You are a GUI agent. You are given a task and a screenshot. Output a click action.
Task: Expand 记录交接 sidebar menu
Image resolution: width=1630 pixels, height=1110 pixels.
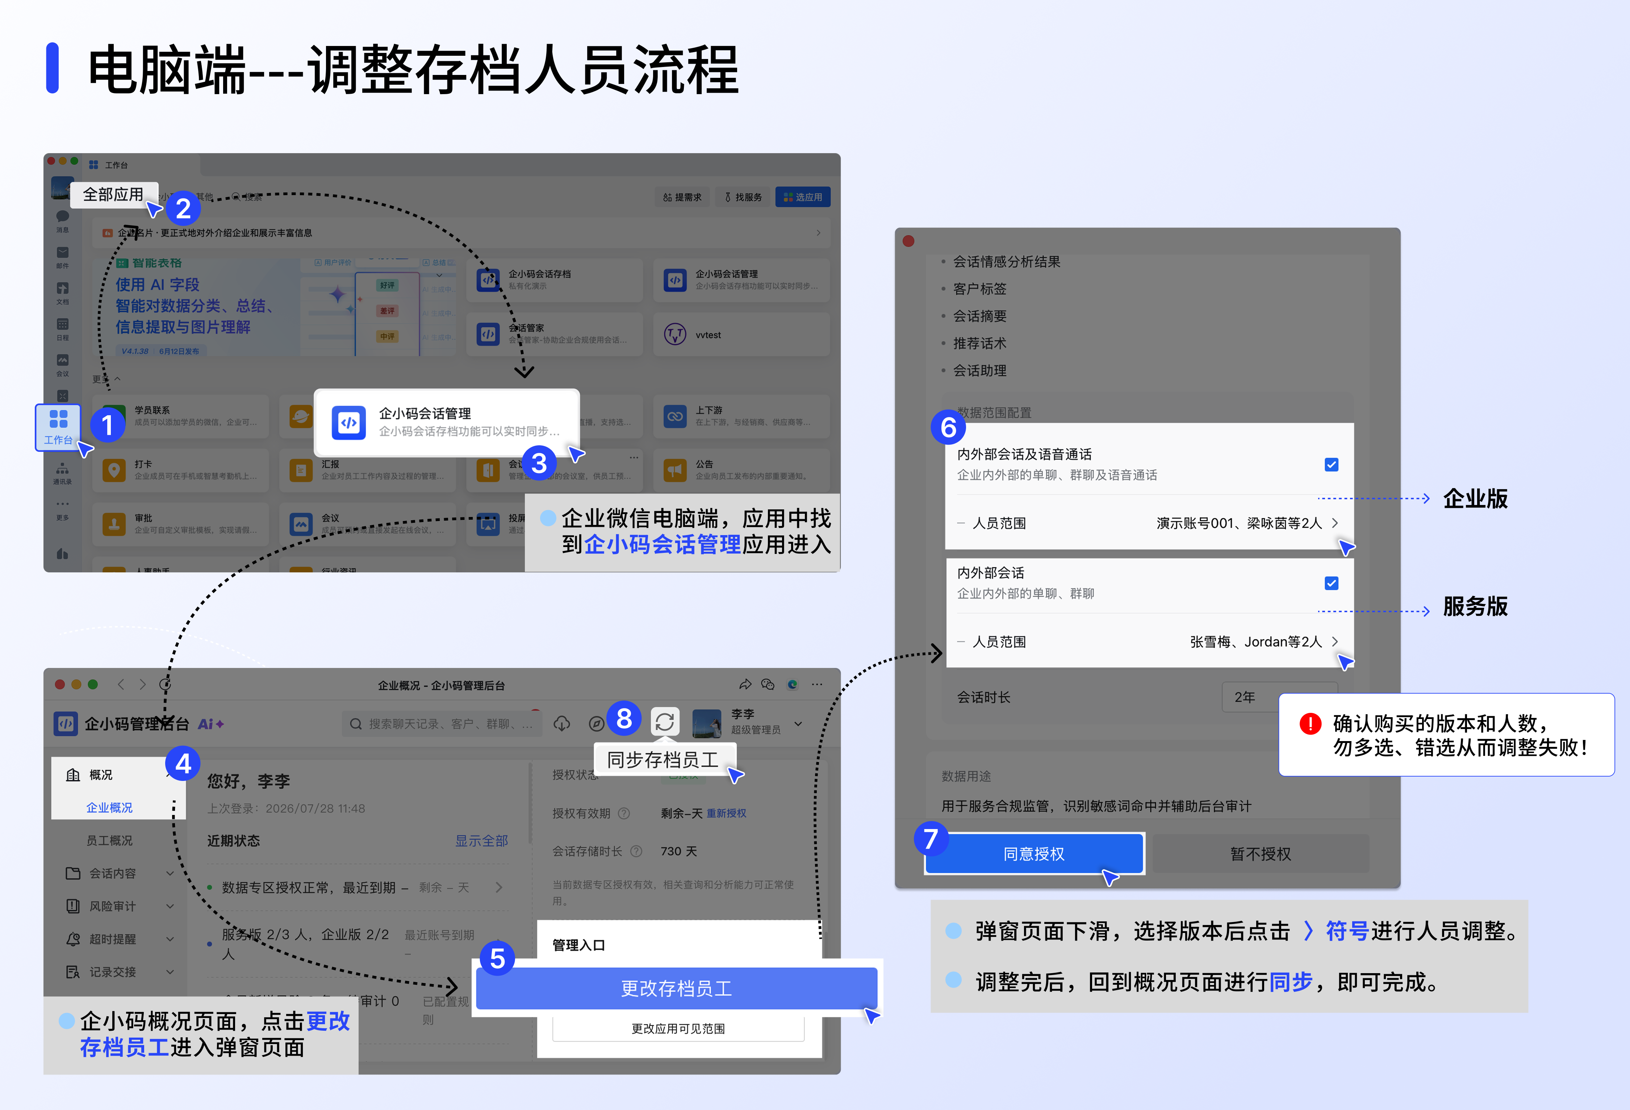pyautogui.click(x=118, y=972)
